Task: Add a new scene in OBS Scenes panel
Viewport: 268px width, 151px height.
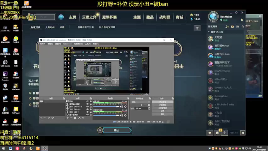Action: pos(41,118)
